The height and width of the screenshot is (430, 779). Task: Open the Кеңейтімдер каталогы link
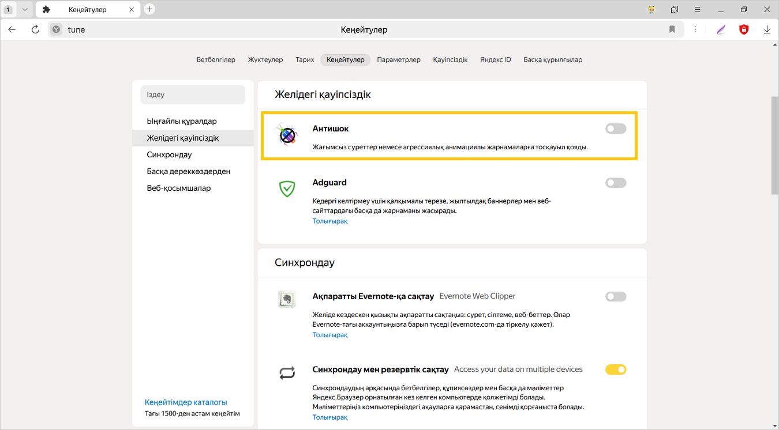point(186,402)
